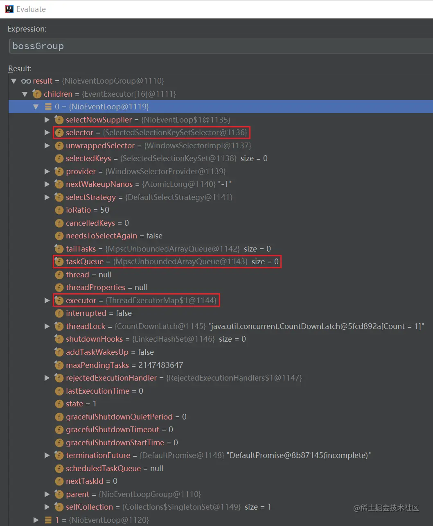This screenshot has height=526, width=433.
Task: Select the lastExecutionTime = 0 row
Action: 221,391
